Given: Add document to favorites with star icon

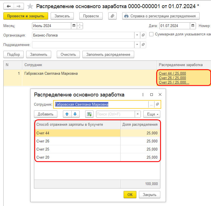Looking at the screenshot, I should [30, 6].
